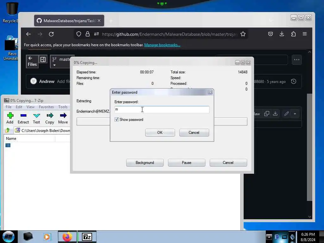Cancel the Enter password dialog
Image resolution: width=324 pixels, height=243 pixels.
click(194, 133)
